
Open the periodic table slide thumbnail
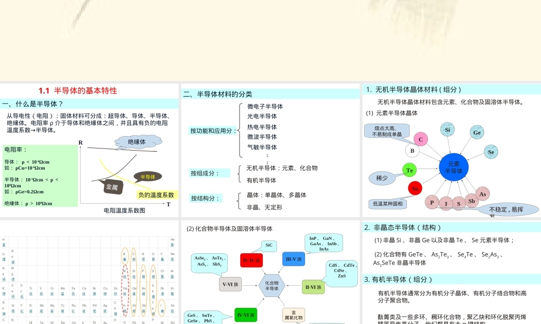click(x=89, y=272)
